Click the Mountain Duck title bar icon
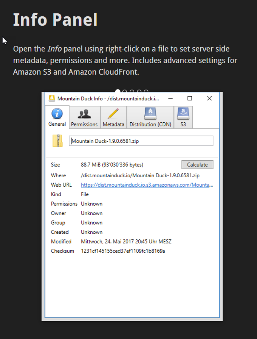This screenshot has height=339, width=257. (52, 98)
